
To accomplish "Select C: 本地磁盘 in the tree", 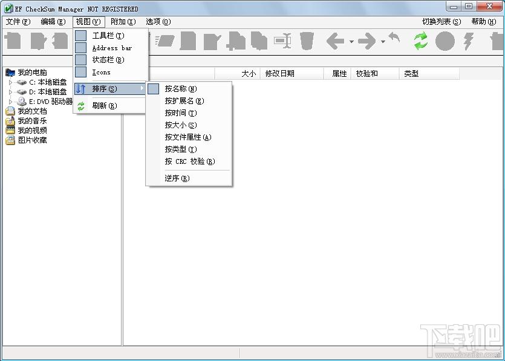I will pos(48,82).
